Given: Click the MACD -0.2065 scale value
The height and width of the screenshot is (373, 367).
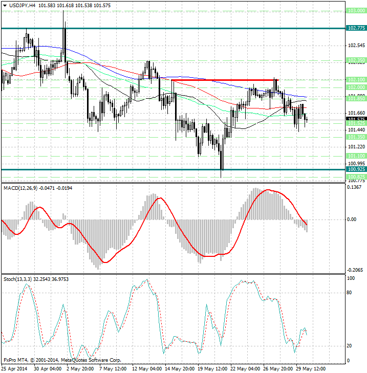Looking at the screenshot, I should click(x=355, y=269).
